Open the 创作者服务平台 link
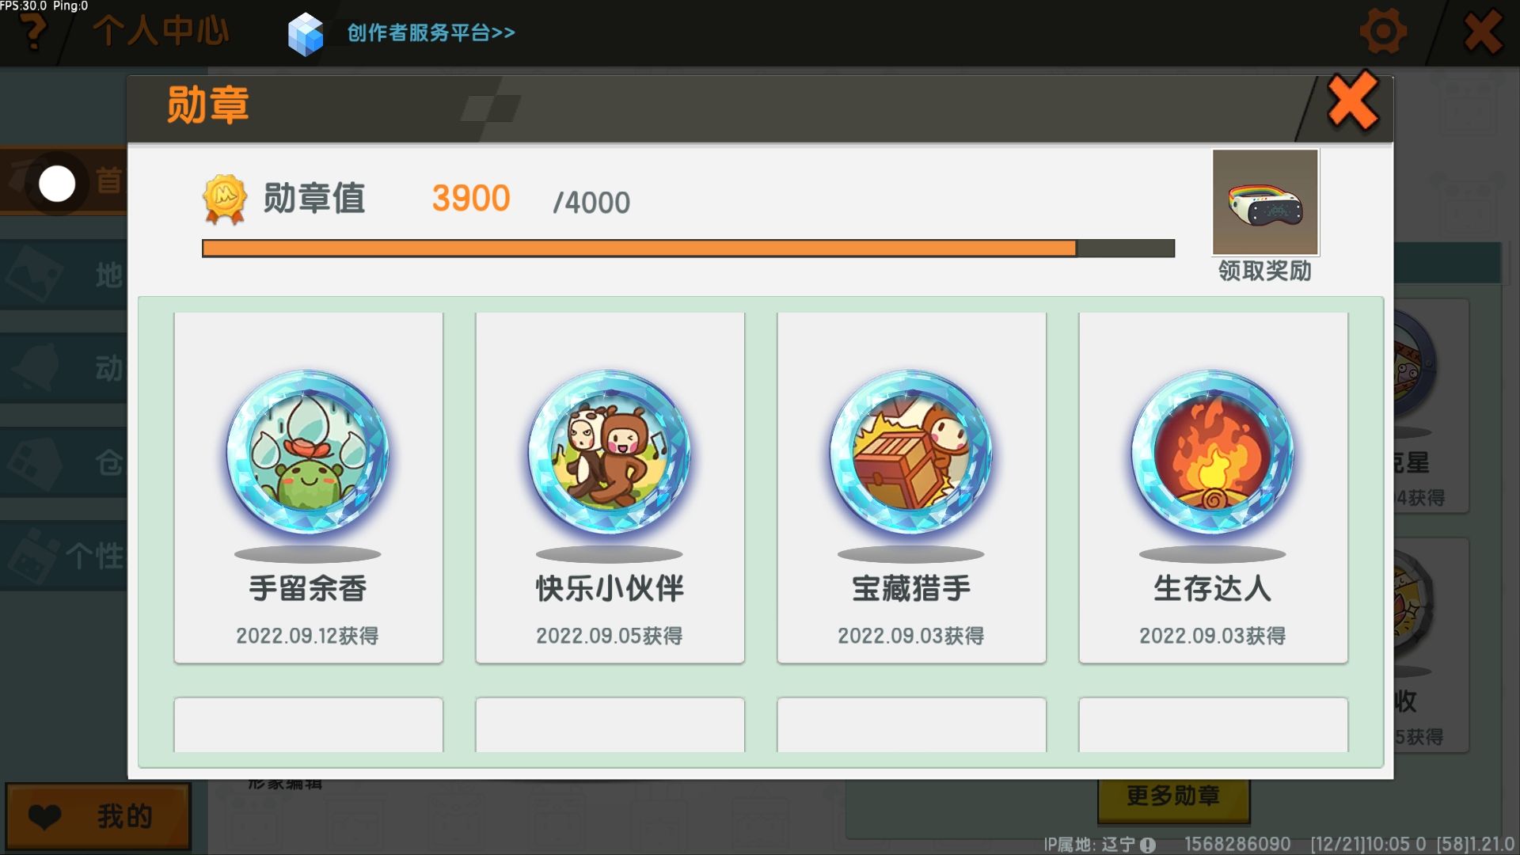The height and width of the screenshot is (855, 1520). point(431,32)
